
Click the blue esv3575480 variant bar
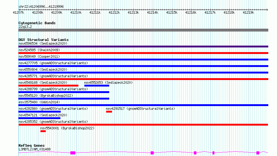click(x=143, y=105)
